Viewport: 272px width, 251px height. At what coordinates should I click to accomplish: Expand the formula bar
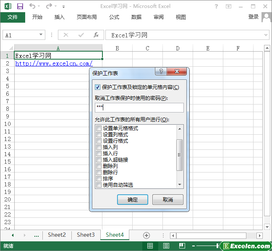pos(266,35)
